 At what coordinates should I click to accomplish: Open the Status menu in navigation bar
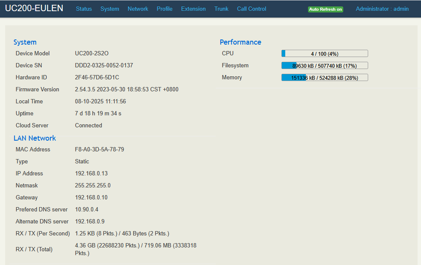[x=84, y=9]
